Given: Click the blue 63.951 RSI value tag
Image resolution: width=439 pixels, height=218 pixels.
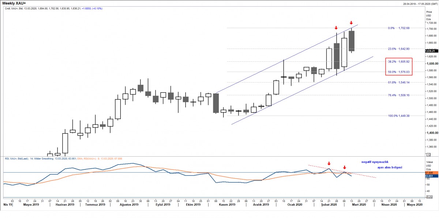Looking at the screenshot, I should click(429, 176).
